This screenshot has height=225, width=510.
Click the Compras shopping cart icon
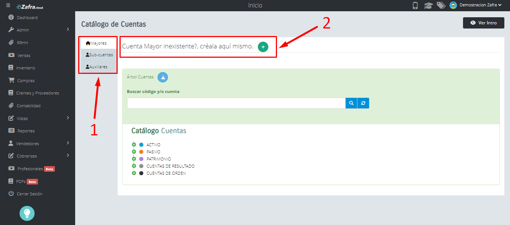click(x=11, y=80)
